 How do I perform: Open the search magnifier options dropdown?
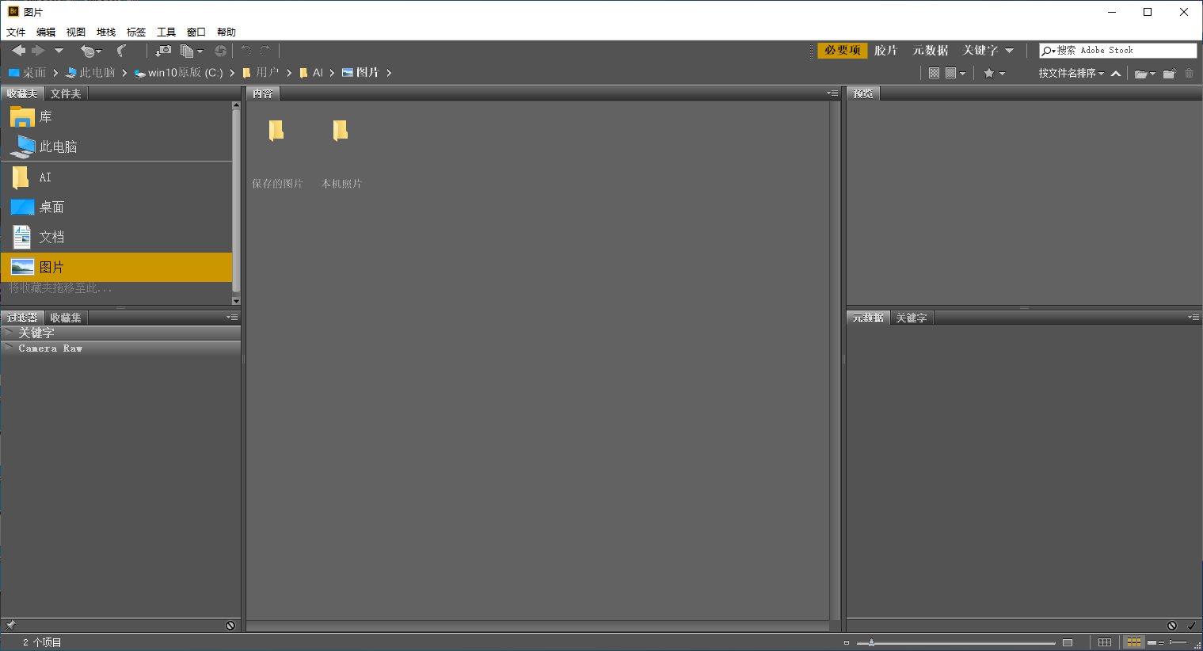click(x=1049, y=51)
